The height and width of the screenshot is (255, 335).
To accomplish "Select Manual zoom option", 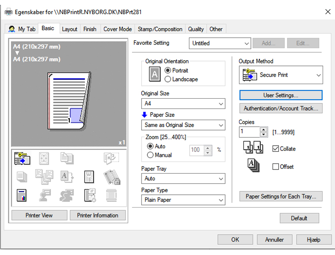I will [150, 155].
